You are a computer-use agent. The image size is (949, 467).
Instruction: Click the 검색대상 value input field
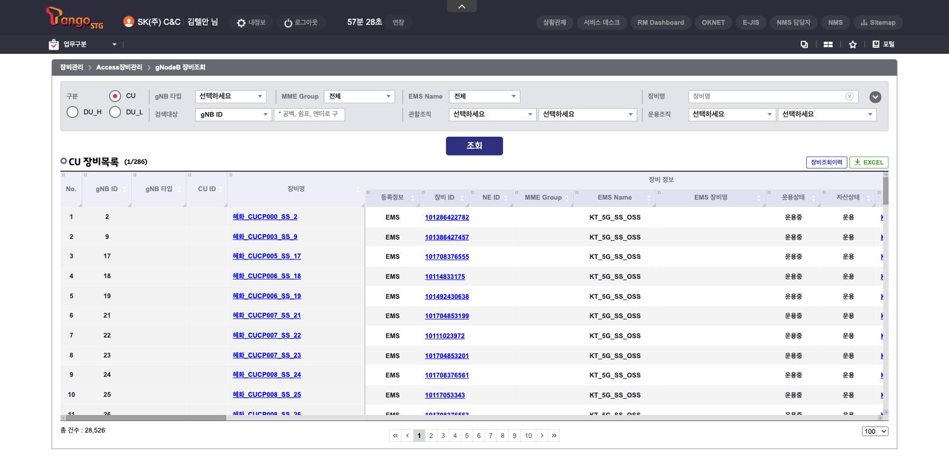point(309,114)
